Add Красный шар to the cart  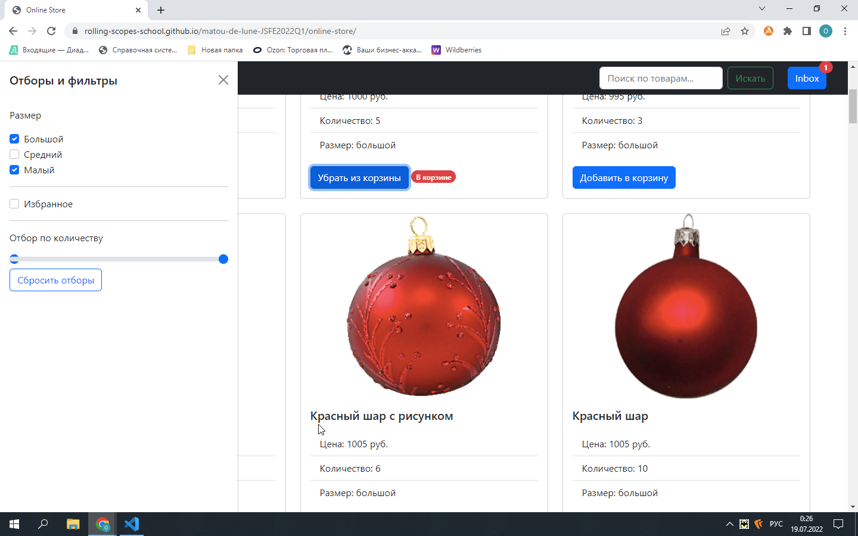(624, 177)
